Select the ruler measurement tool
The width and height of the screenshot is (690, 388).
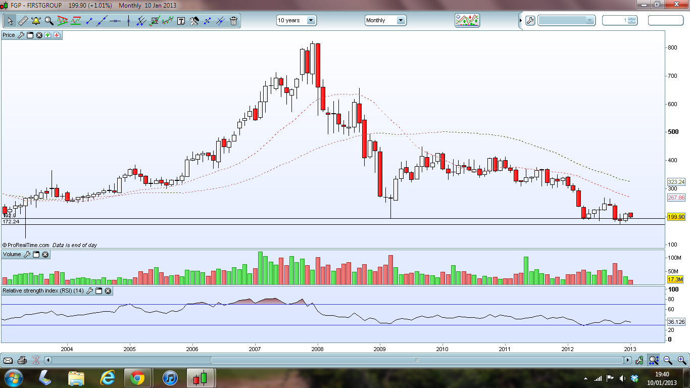(23, 21)
